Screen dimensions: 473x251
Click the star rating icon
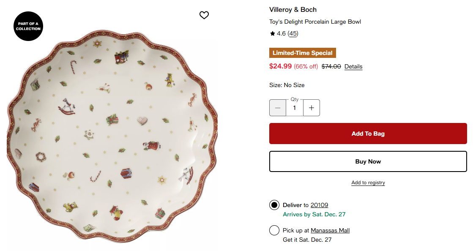[x=273, y=33]
